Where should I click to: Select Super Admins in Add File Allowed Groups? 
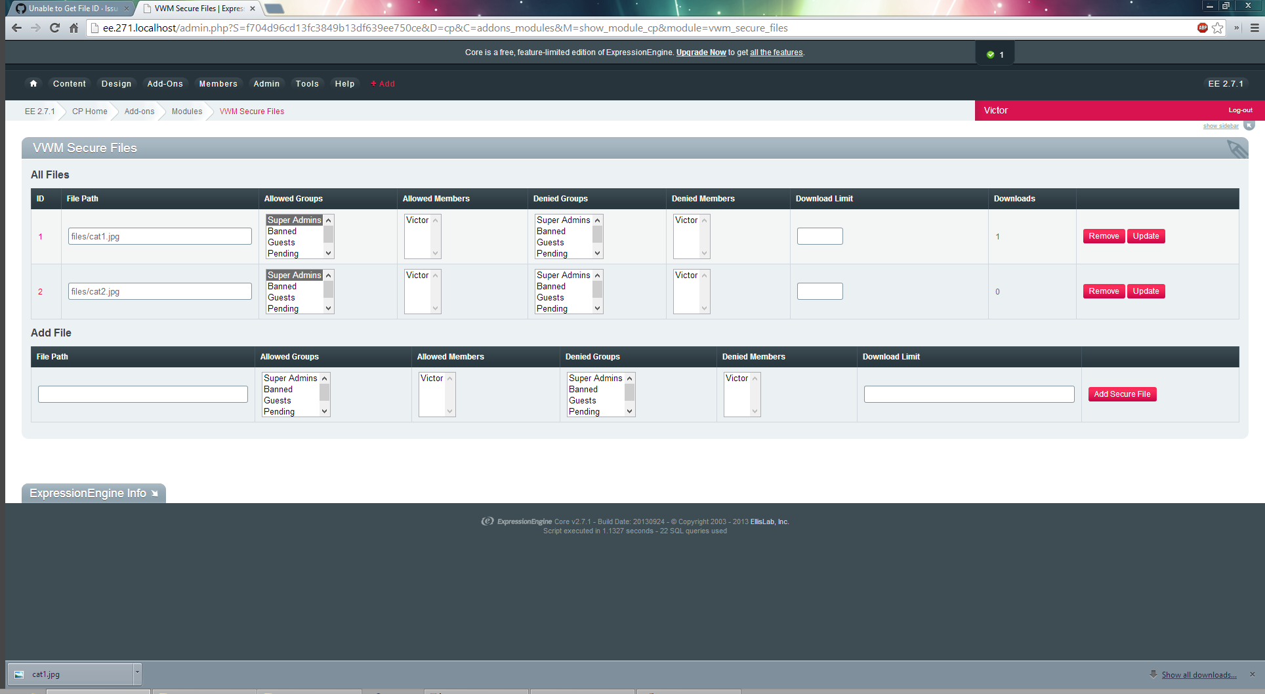291,378
